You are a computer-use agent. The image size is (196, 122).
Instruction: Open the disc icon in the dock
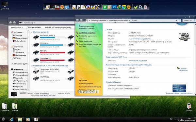(88, 7)
